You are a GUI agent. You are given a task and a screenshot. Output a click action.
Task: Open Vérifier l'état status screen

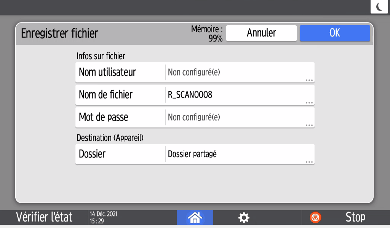(44, 217)
